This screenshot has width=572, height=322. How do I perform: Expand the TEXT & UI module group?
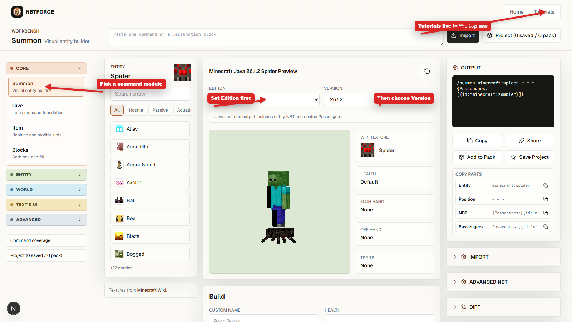click(x=46, y=205)
